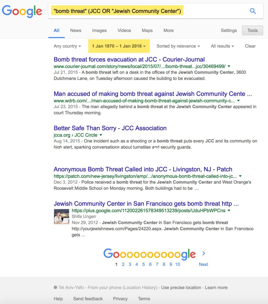This screenshot has width=268, height=304.
Task: Open the Terms footer link
Action: click(x=144, y=299)
